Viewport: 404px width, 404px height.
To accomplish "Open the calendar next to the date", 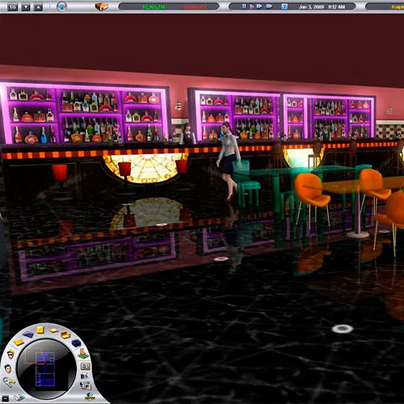I will (x=284, y=6).
